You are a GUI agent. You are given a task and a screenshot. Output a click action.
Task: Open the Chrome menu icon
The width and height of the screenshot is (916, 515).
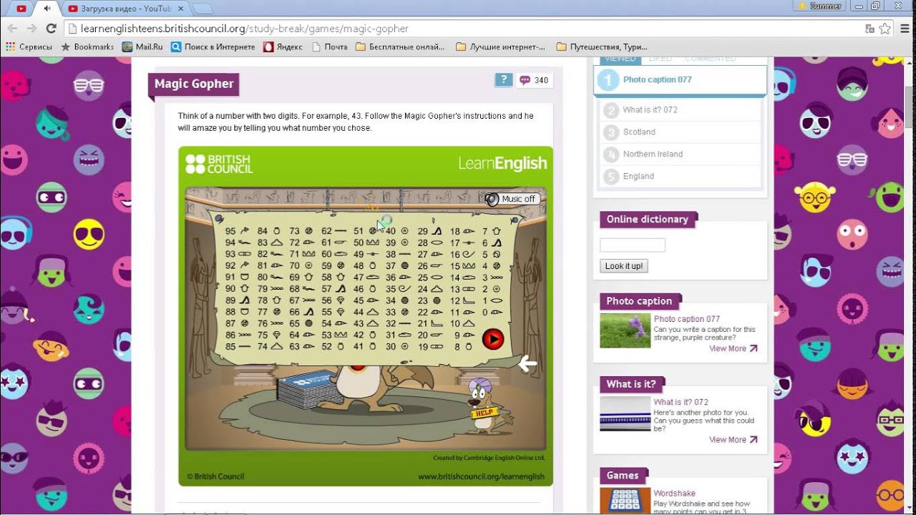coord(905,29)
